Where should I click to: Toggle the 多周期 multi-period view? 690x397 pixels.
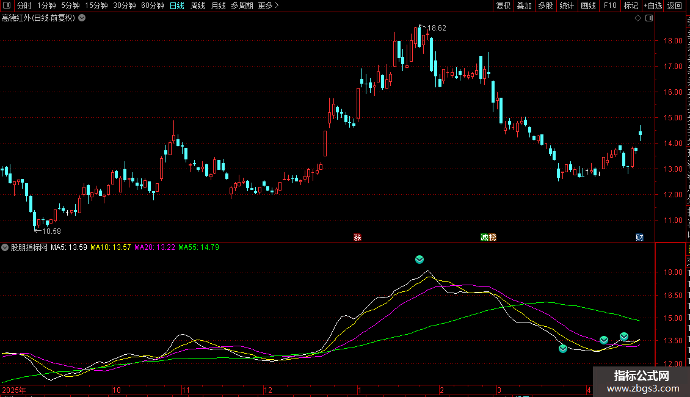[x=242, y=5]
